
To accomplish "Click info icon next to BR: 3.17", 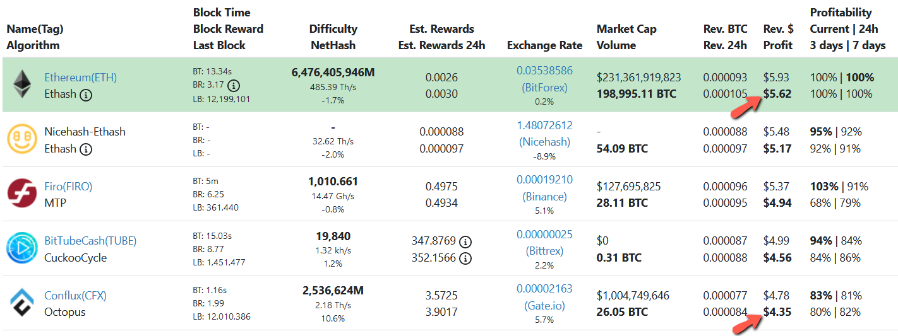I will (x=234, y=85).
